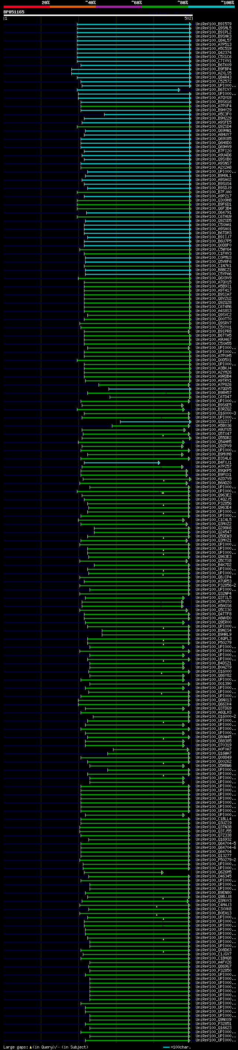Click the UniRef100_A2X2A8 label
The image size is (238, 1050).
coord(213,168)
